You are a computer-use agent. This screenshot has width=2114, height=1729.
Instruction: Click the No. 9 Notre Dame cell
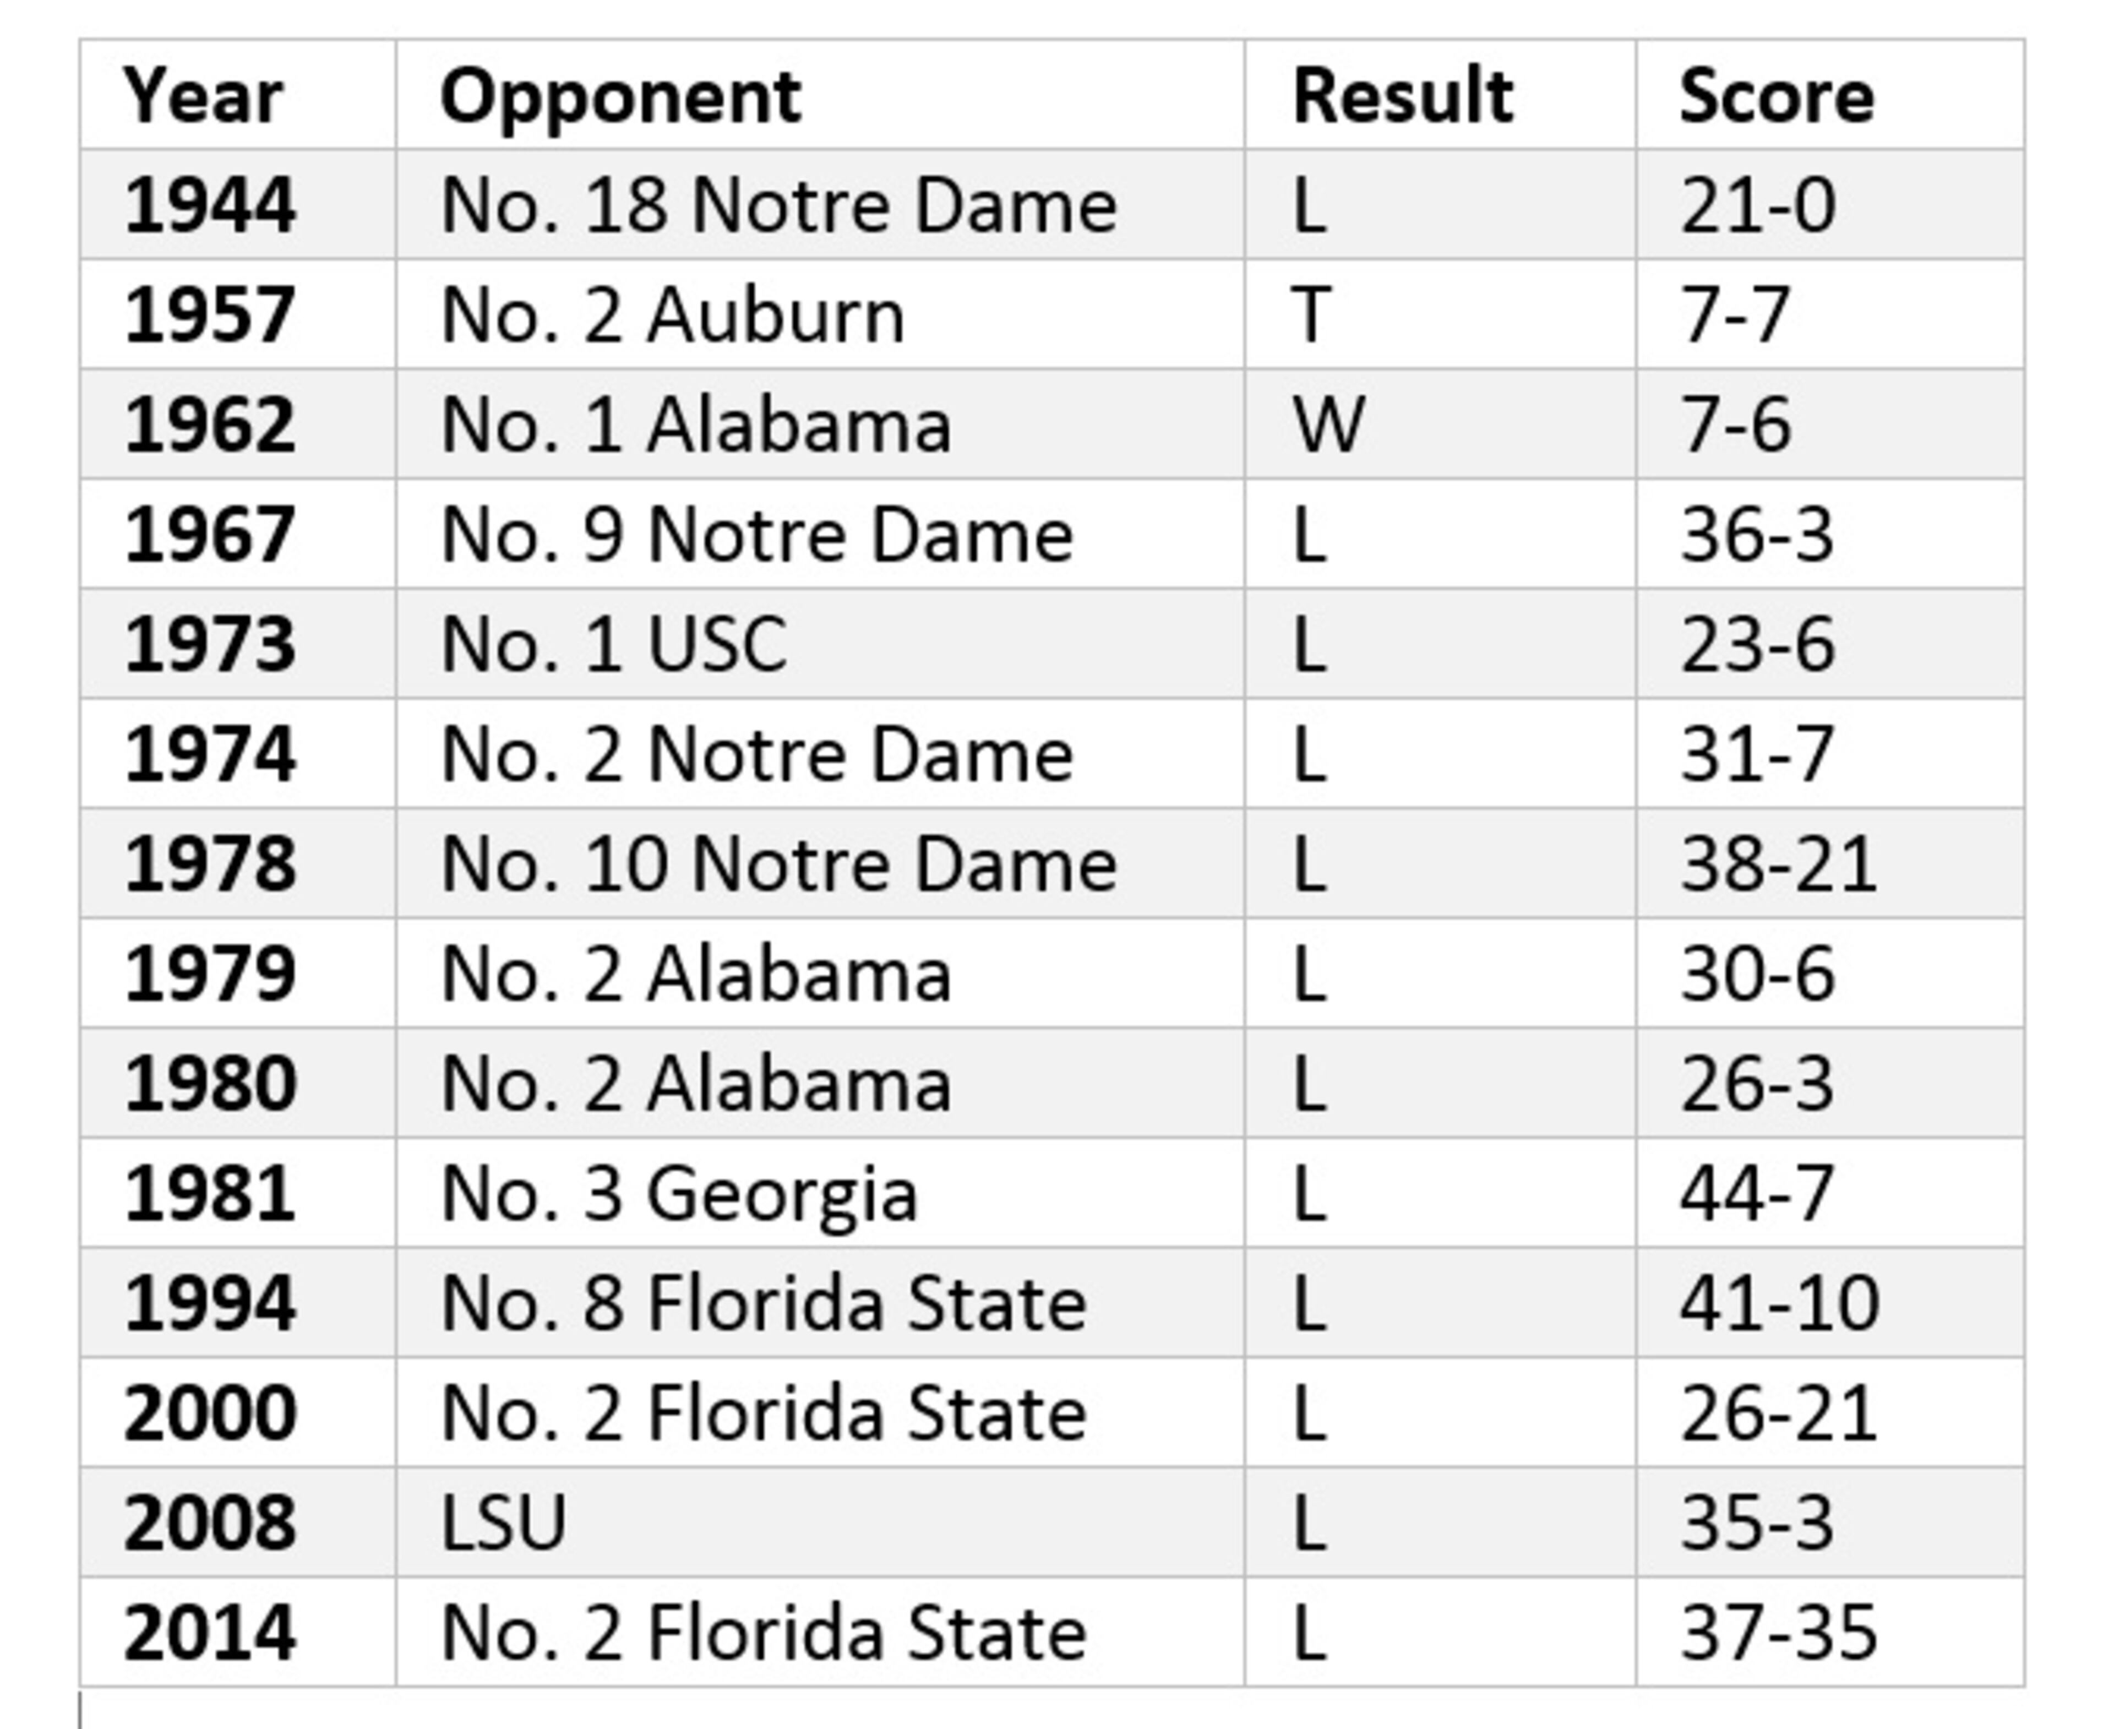(757, 536)
